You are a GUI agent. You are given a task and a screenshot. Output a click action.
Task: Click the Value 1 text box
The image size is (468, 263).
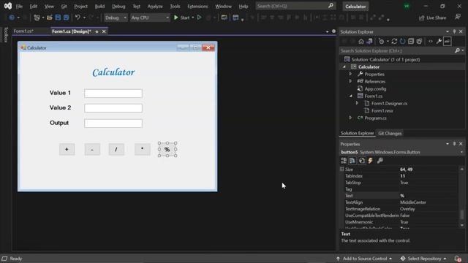[x=113, y=94]
